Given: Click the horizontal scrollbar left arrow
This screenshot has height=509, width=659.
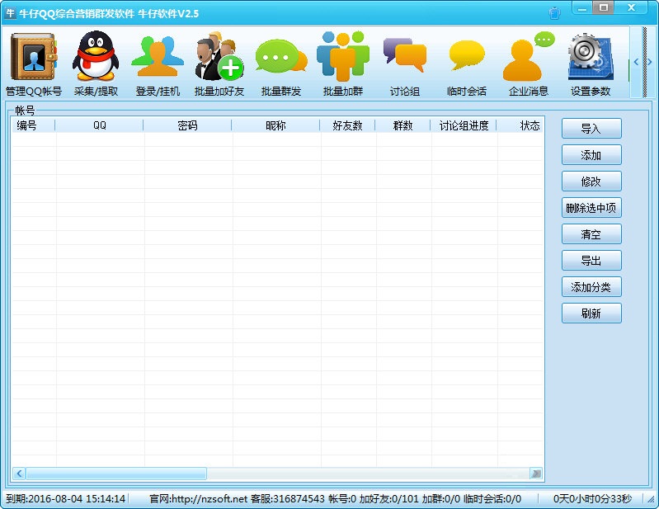Looking at the screenshot, I should point(19,474).
